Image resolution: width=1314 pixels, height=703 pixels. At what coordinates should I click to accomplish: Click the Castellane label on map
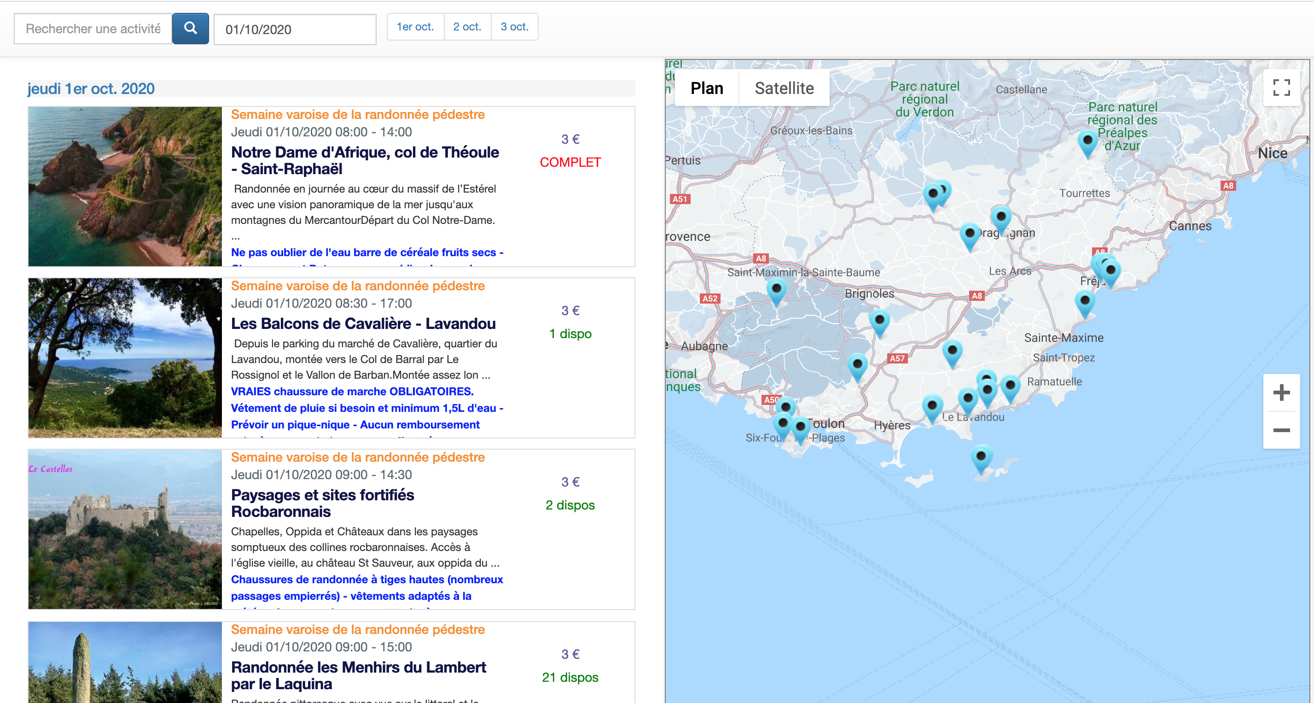(x=1021, y=89)
